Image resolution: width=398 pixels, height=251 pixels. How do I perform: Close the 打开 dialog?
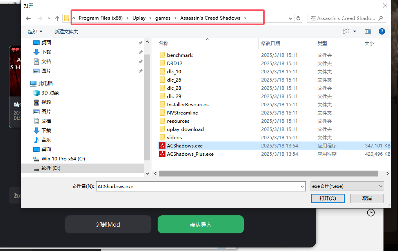(385, 5)
